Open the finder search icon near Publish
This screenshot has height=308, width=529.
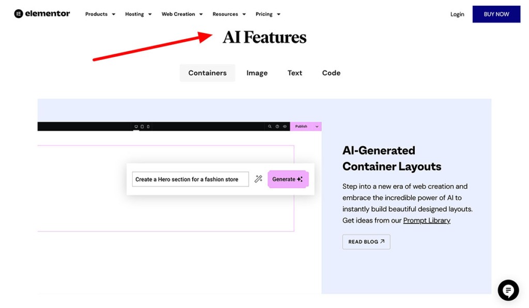pyautogui.click(x=270, y=126)
